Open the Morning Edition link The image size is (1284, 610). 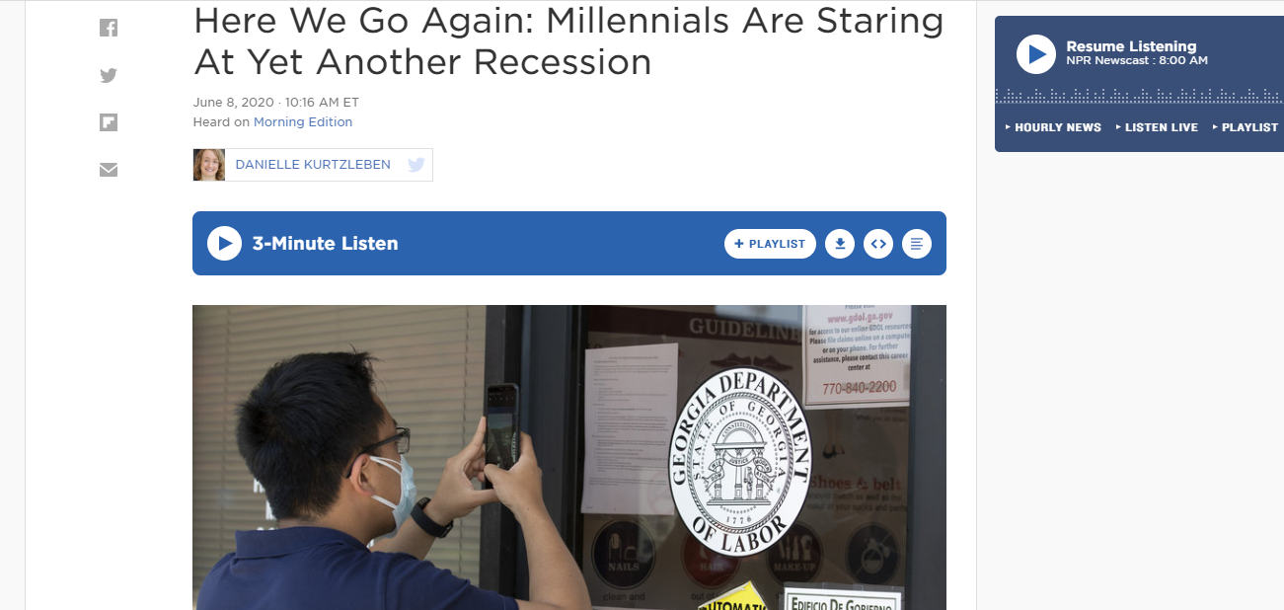pos(303,122)
